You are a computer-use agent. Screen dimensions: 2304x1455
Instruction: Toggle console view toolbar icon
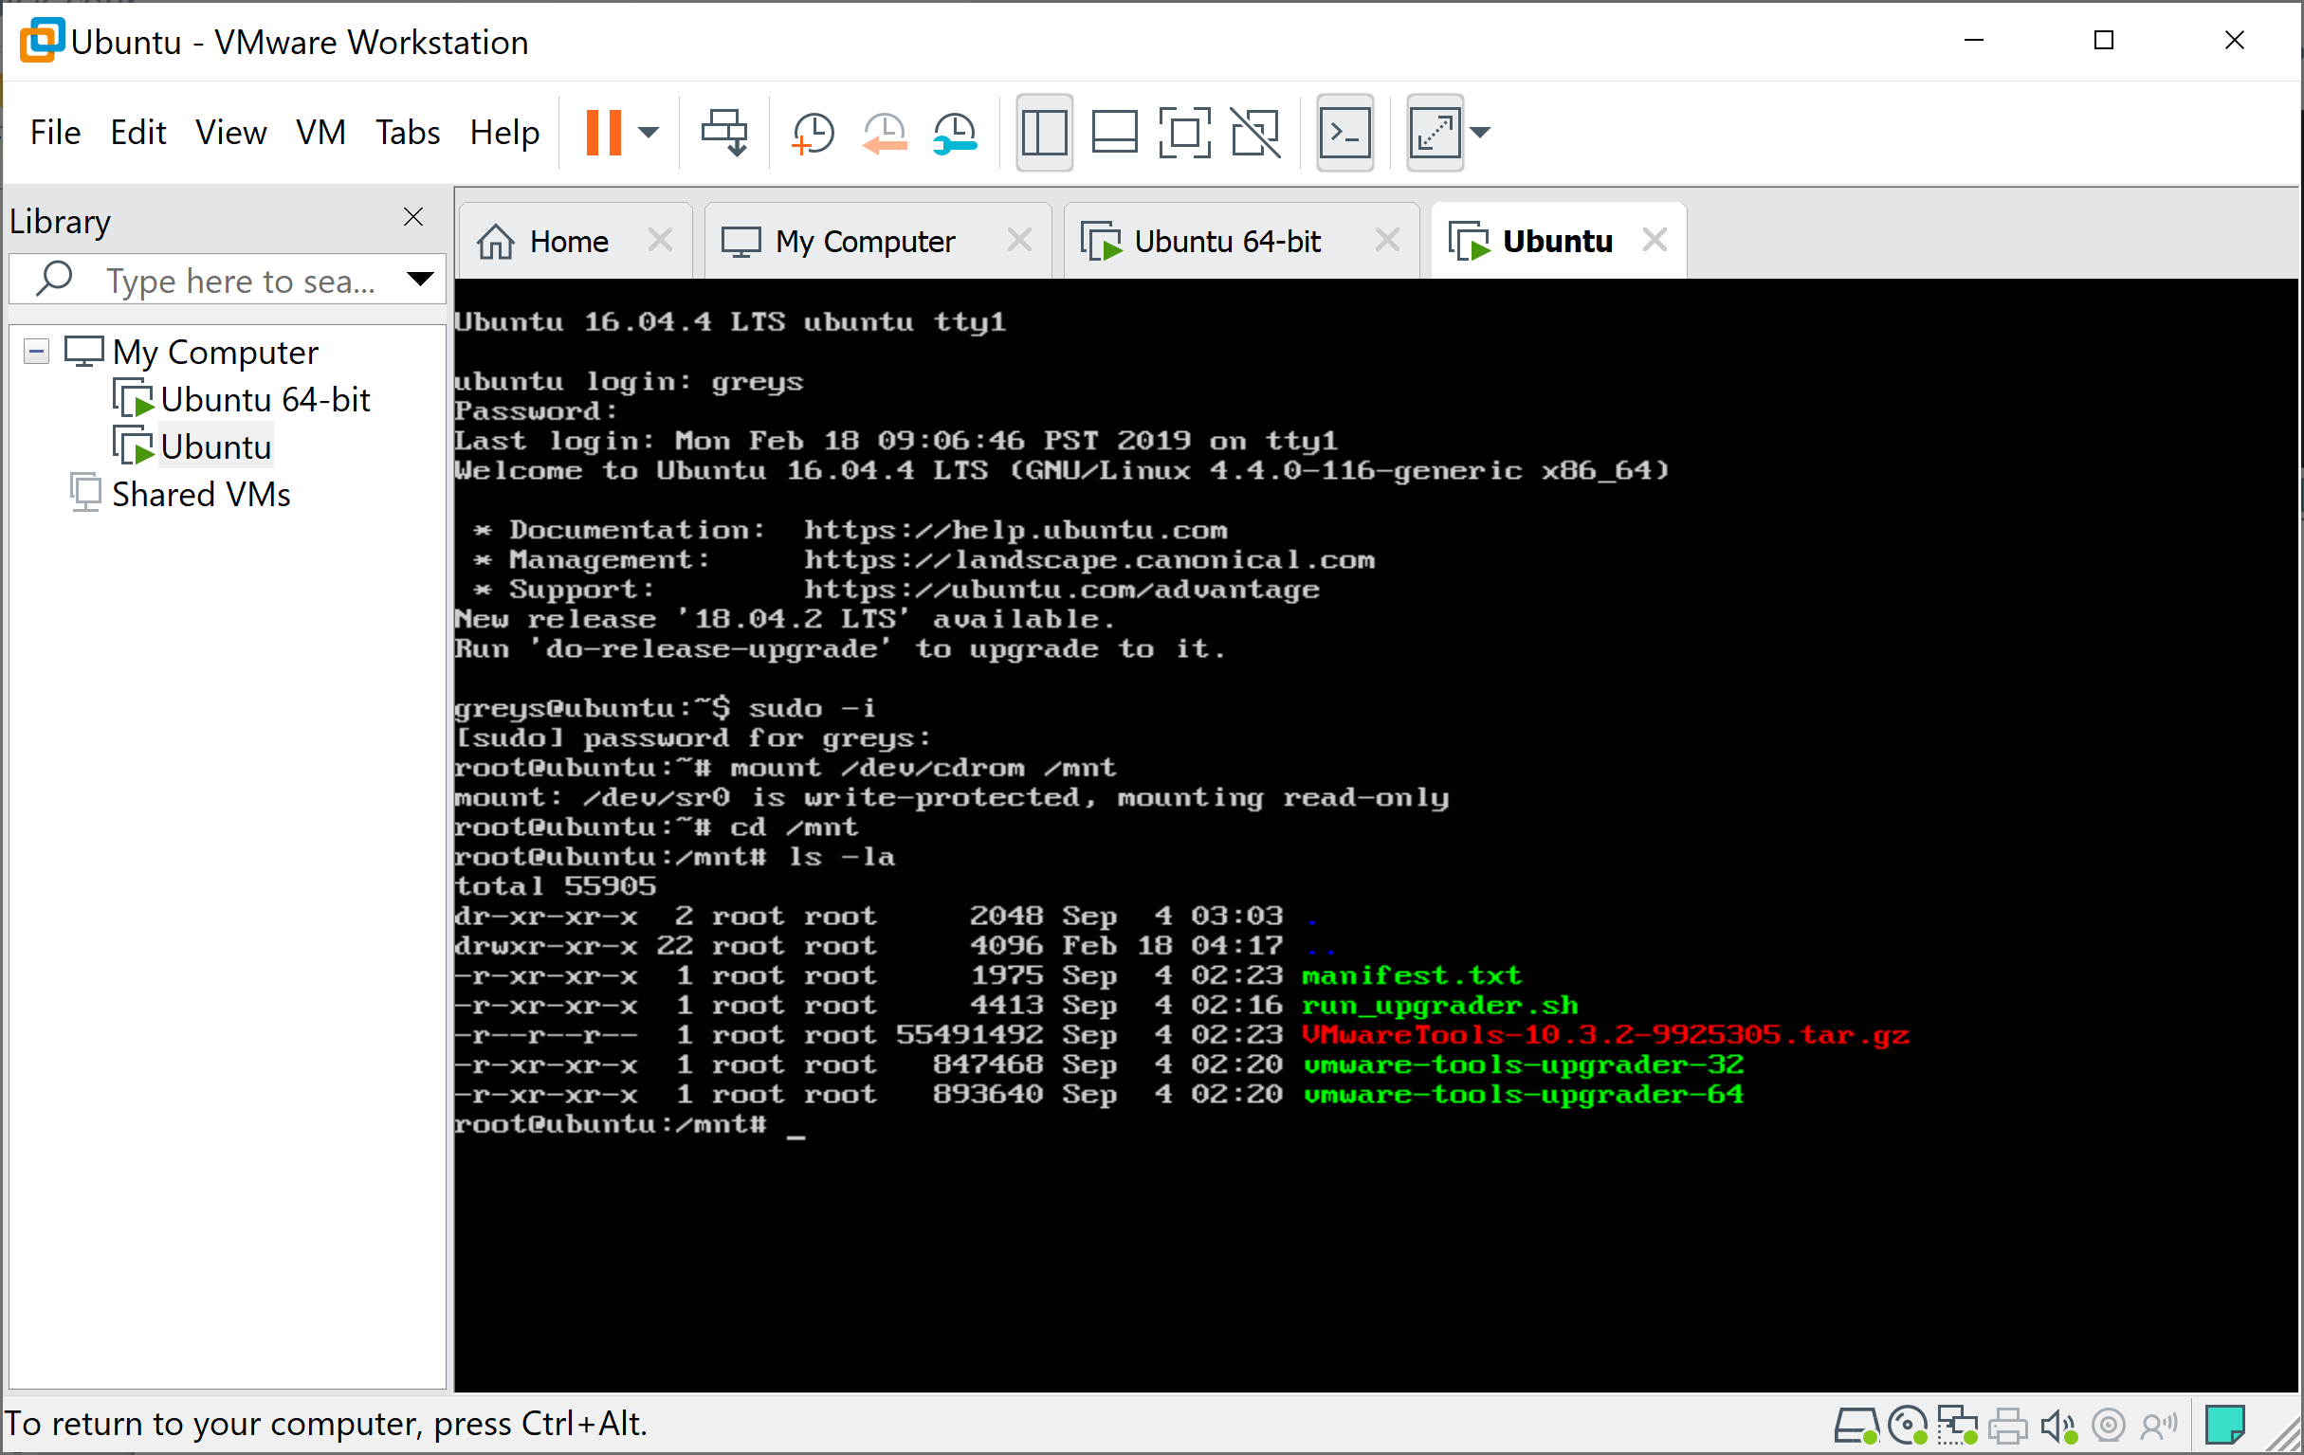(1344, 132)
